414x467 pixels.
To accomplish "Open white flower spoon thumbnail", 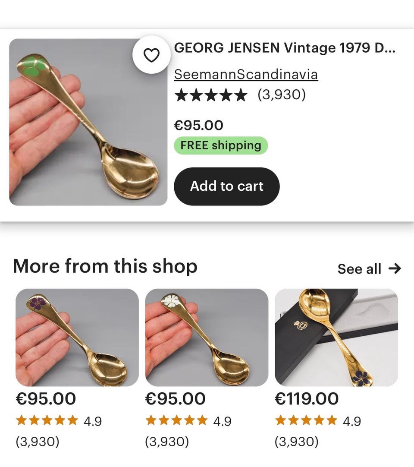I will (x=207, y=337).
